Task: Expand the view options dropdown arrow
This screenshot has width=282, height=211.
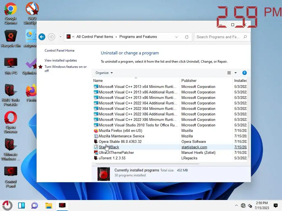Action: tap(236, 73)
